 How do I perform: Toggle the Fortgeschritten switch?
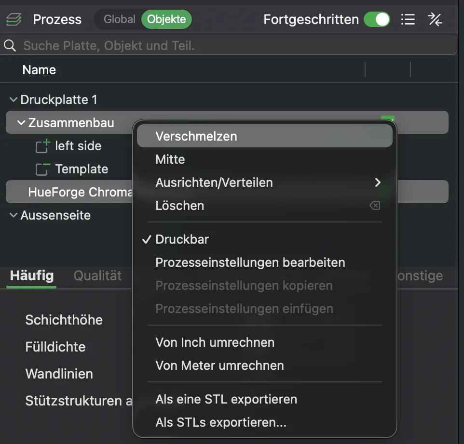(x=377, y=19)
